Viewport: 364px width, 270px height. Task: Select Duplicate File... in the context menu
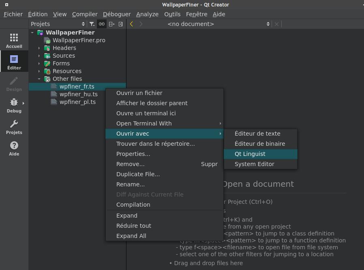point(164,174)
